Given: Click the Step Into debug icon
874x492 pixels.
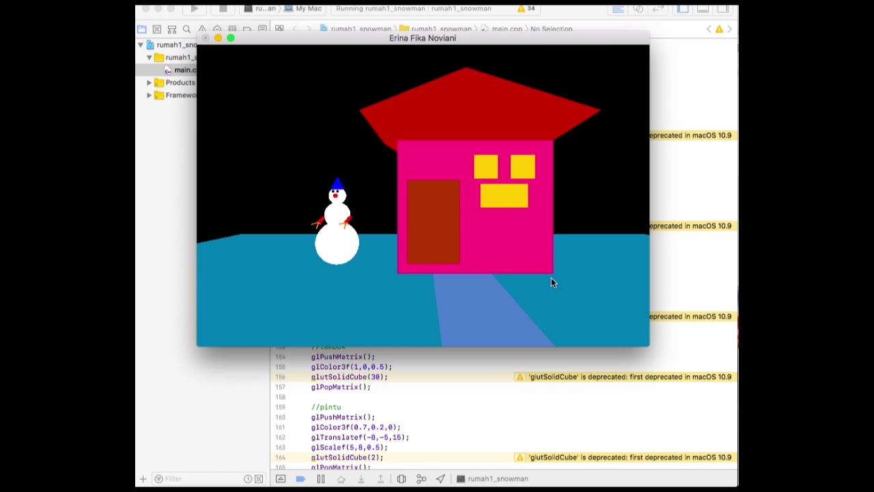Looking at the screenshot, I should (x=361, y=479).
